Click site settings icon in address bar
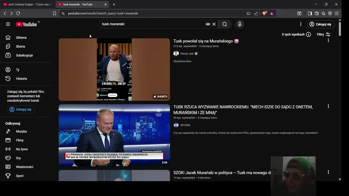This screenshot has height=196, width=349. pos(63,13)
